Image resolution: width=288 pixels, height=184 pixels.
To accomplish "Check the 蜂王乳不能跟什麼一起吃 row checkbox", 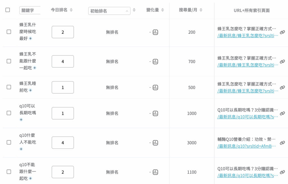I will pos(9,61).
